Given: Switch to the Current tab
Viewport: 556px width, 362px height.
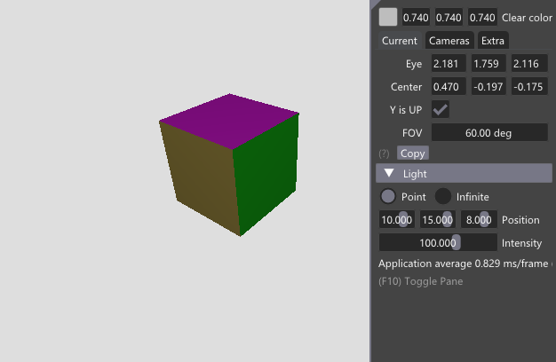Looking at the screenshot, I should click(399, 41).
